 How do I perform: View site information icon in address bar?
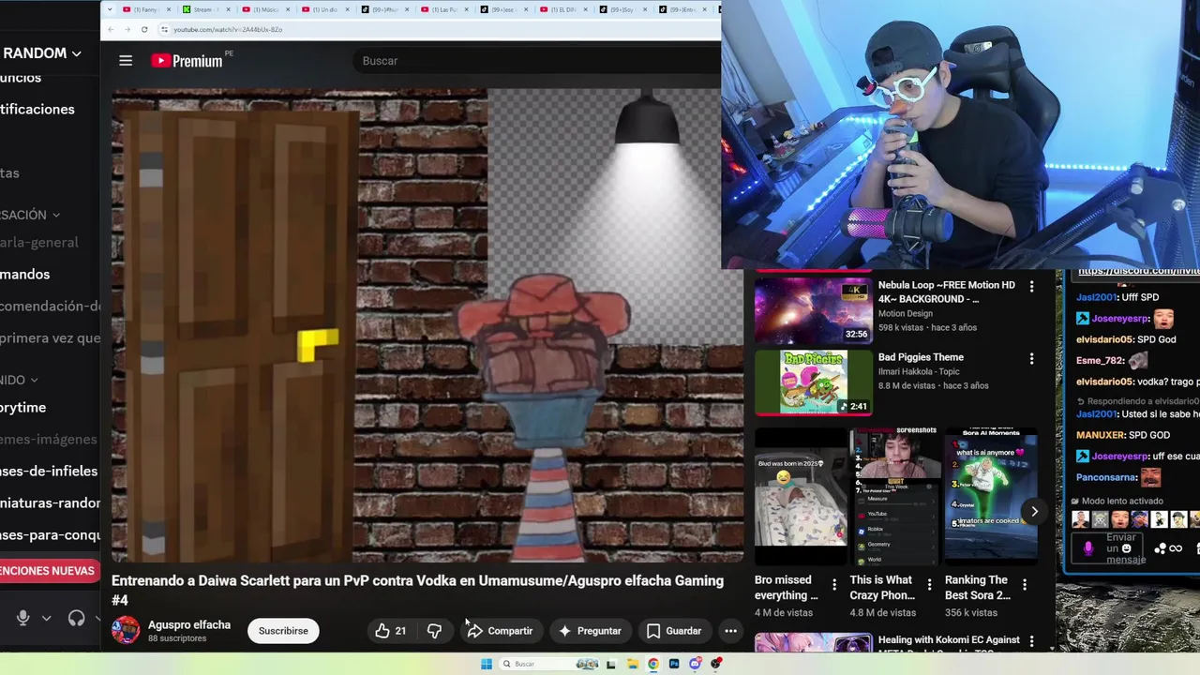tap(165, 29)
